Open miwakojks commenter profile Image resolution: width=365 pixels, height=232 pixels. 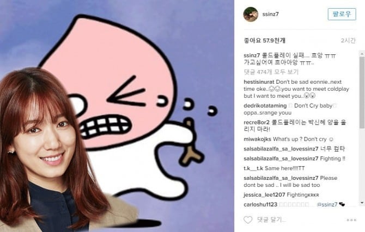point(257,139)
